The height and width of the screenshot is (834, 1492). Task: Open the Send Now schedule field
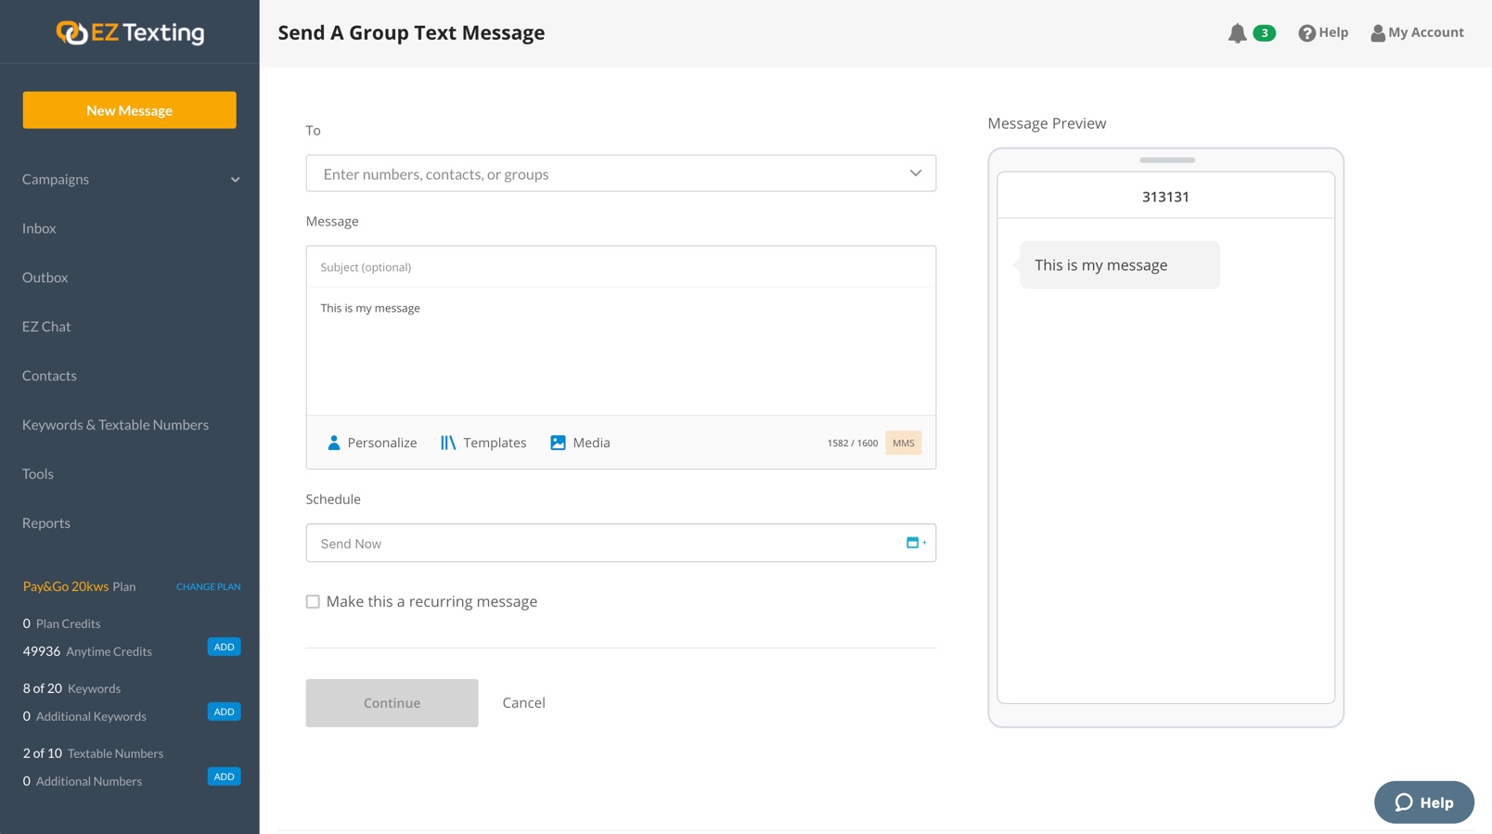[x=603, y=544]
